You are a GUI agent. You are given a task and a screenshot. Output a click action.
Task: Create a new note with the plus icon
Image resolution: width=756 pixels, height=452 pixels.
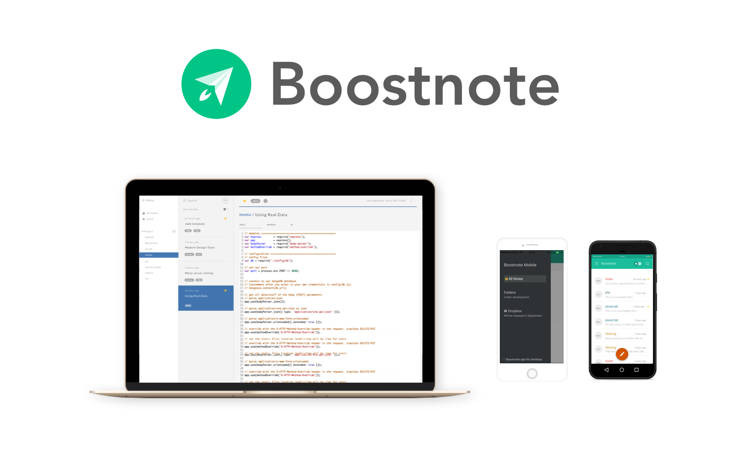(x=225, y=201)
